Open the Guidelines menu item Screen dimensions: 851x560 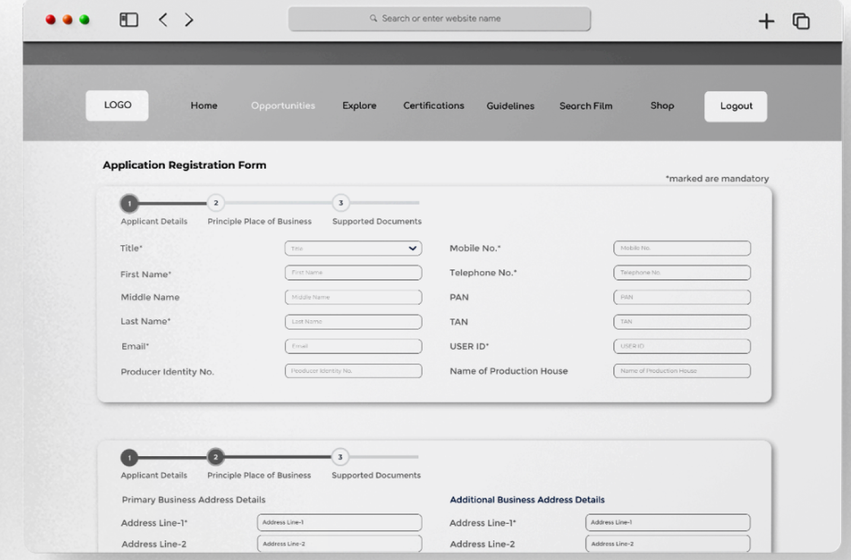pyautogui.click(x=510, y=106)
